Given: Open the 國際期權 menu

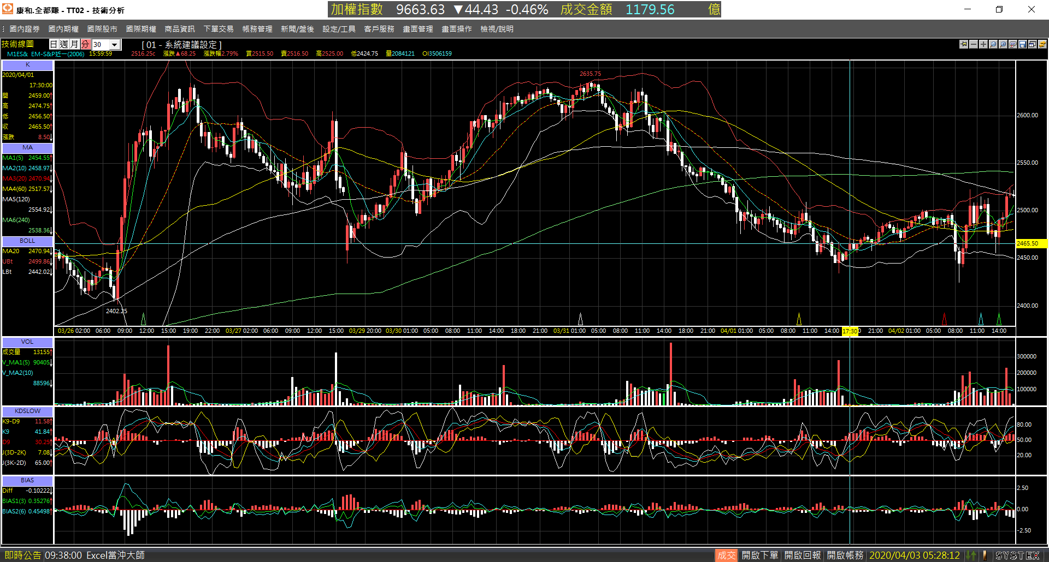Looking at the screenshot, I should pyautogui.click(x=141, y=29).
